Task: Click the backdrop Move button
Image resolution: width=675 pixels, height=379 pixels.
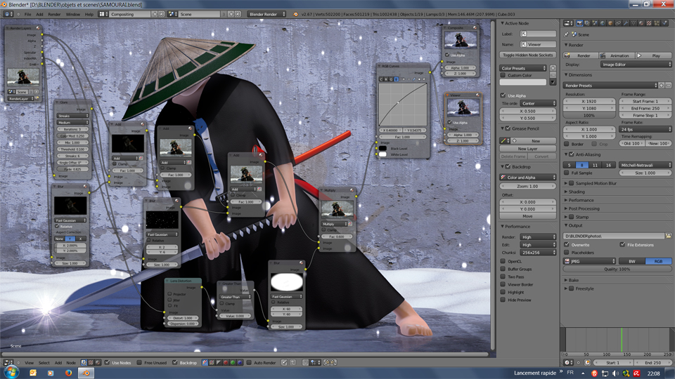Action: (x=528, y=216)
